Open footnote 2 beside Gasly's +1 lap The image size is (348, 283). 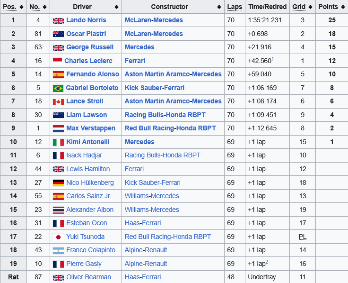(x=267, y=262)
